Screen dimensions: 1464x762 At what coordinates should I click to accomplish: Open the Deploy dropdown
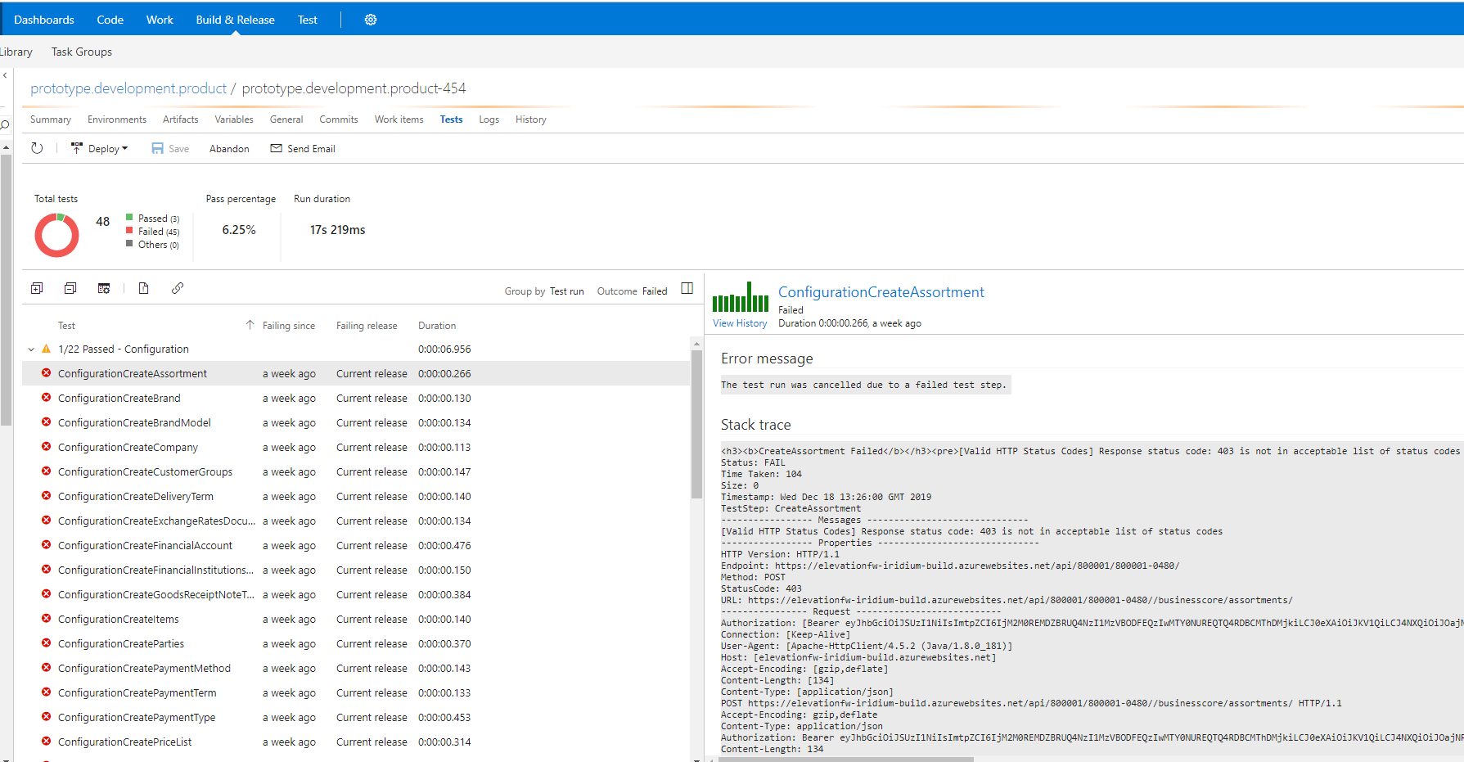100,148
